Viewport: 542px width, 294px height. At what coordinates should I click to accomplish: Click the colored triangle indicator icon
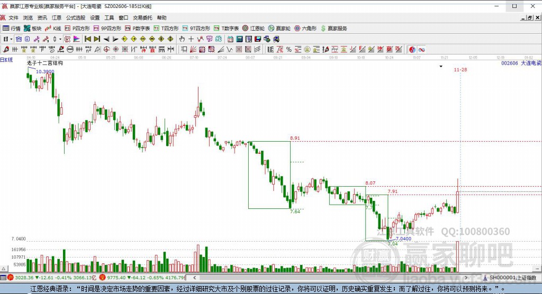pyautogui.click(x=77, y=39)
